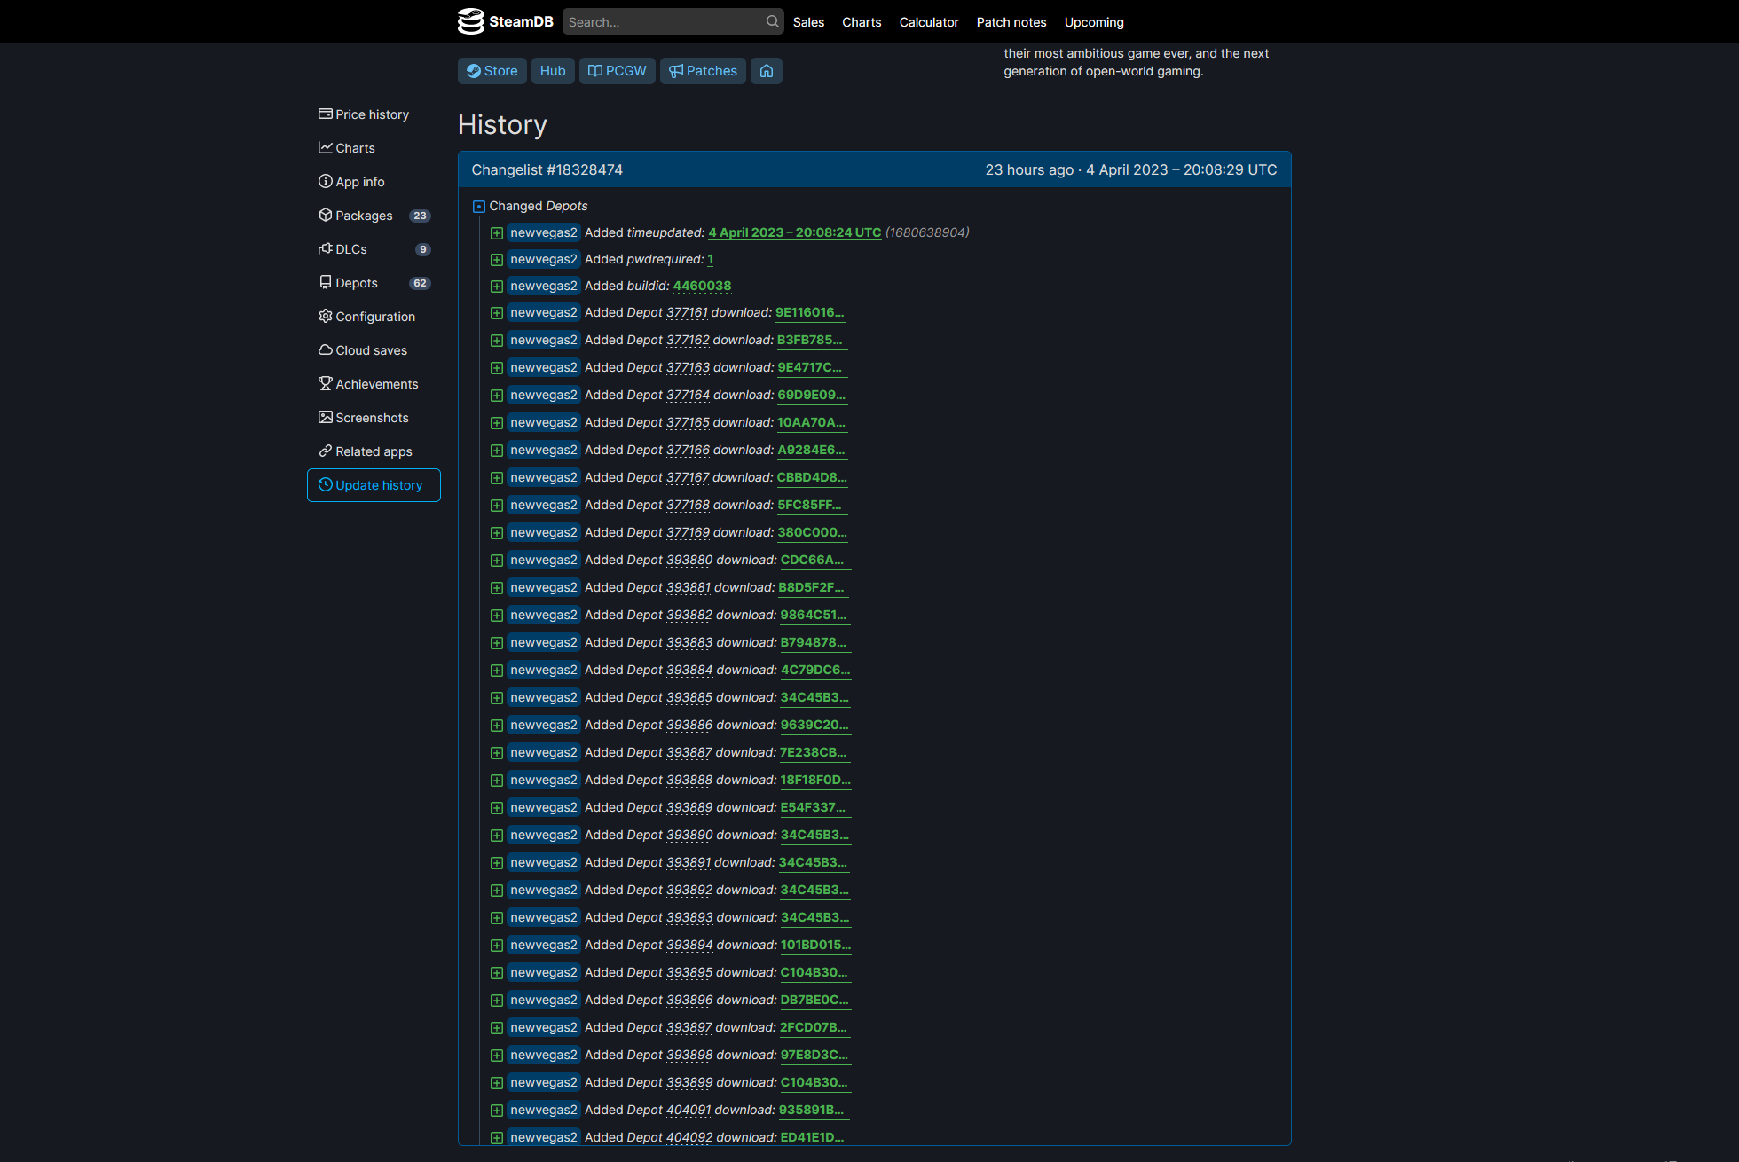Click the 23 hours ago timestamp
This screenshot has height=1162, width=1739.
[1029, 169]
